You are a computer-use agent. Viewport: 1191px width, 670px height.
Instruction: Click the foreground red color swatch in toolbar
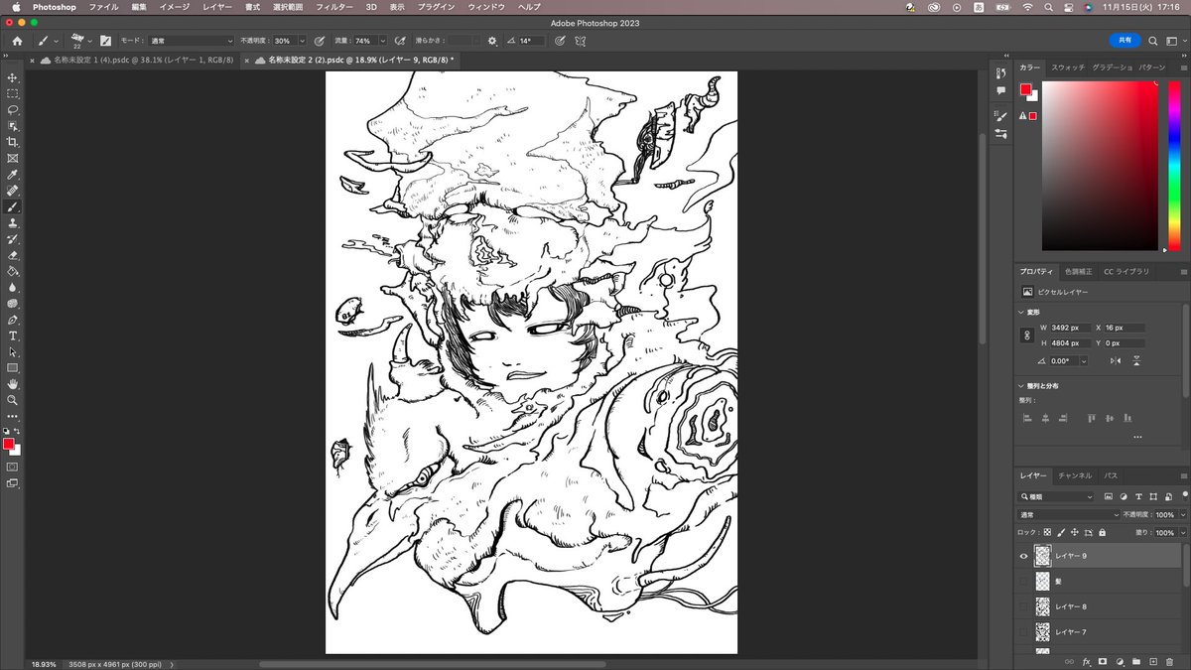coord(9,444)
